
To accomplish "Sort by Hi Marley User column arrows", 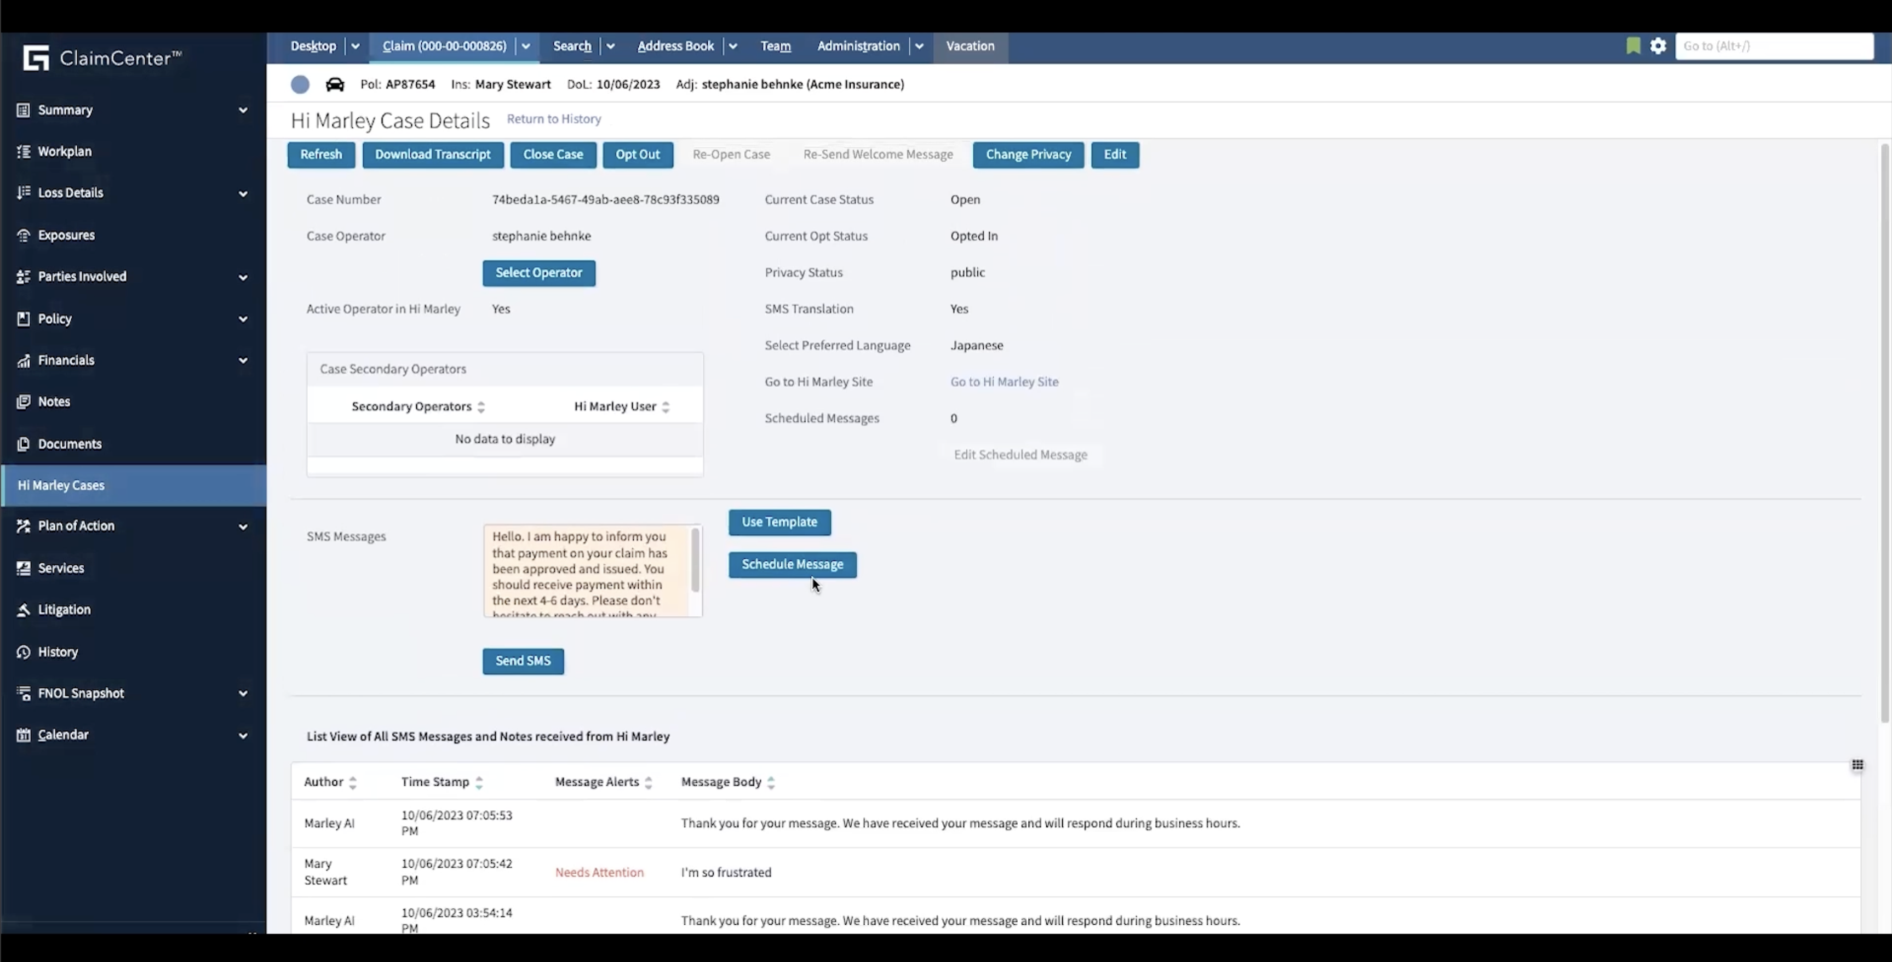I will pyautogui.click(x=666, y=407).
